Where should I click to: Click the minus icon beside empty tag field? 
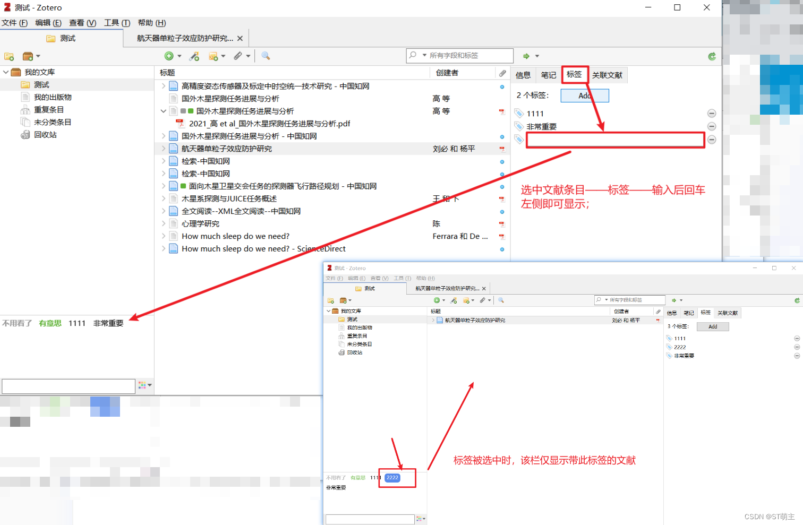[712, 140]
